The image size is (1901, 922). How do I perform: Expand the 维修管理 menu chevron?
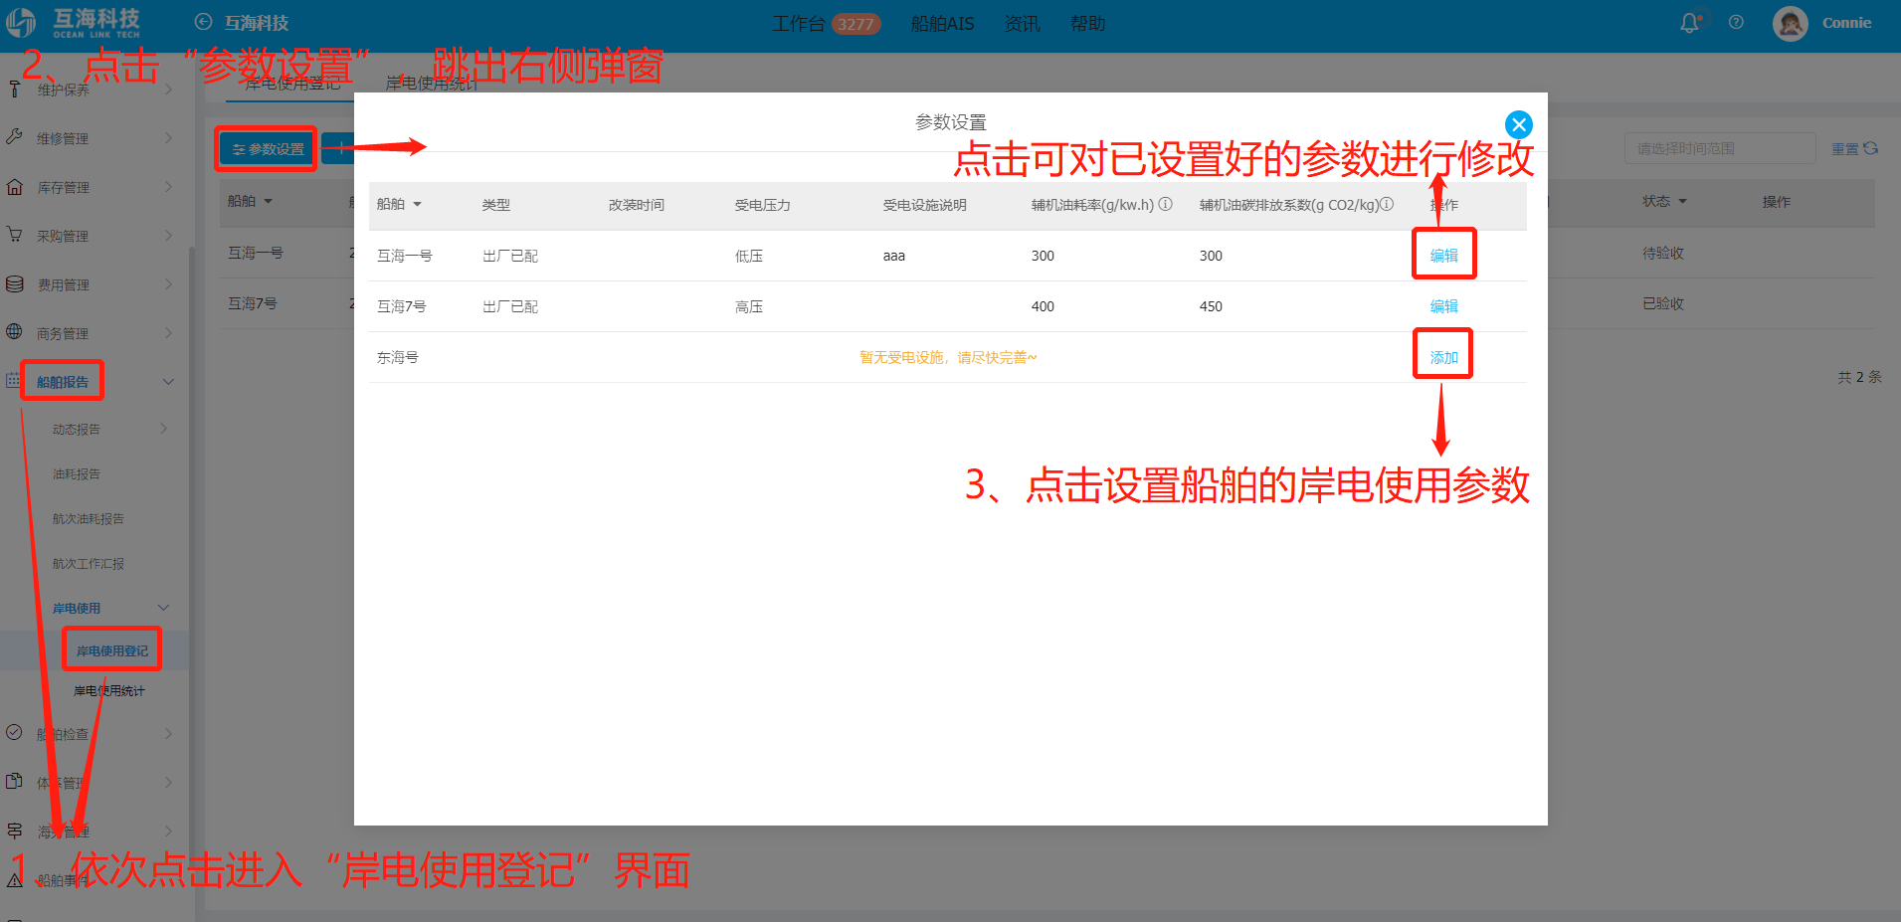(168, 137)
